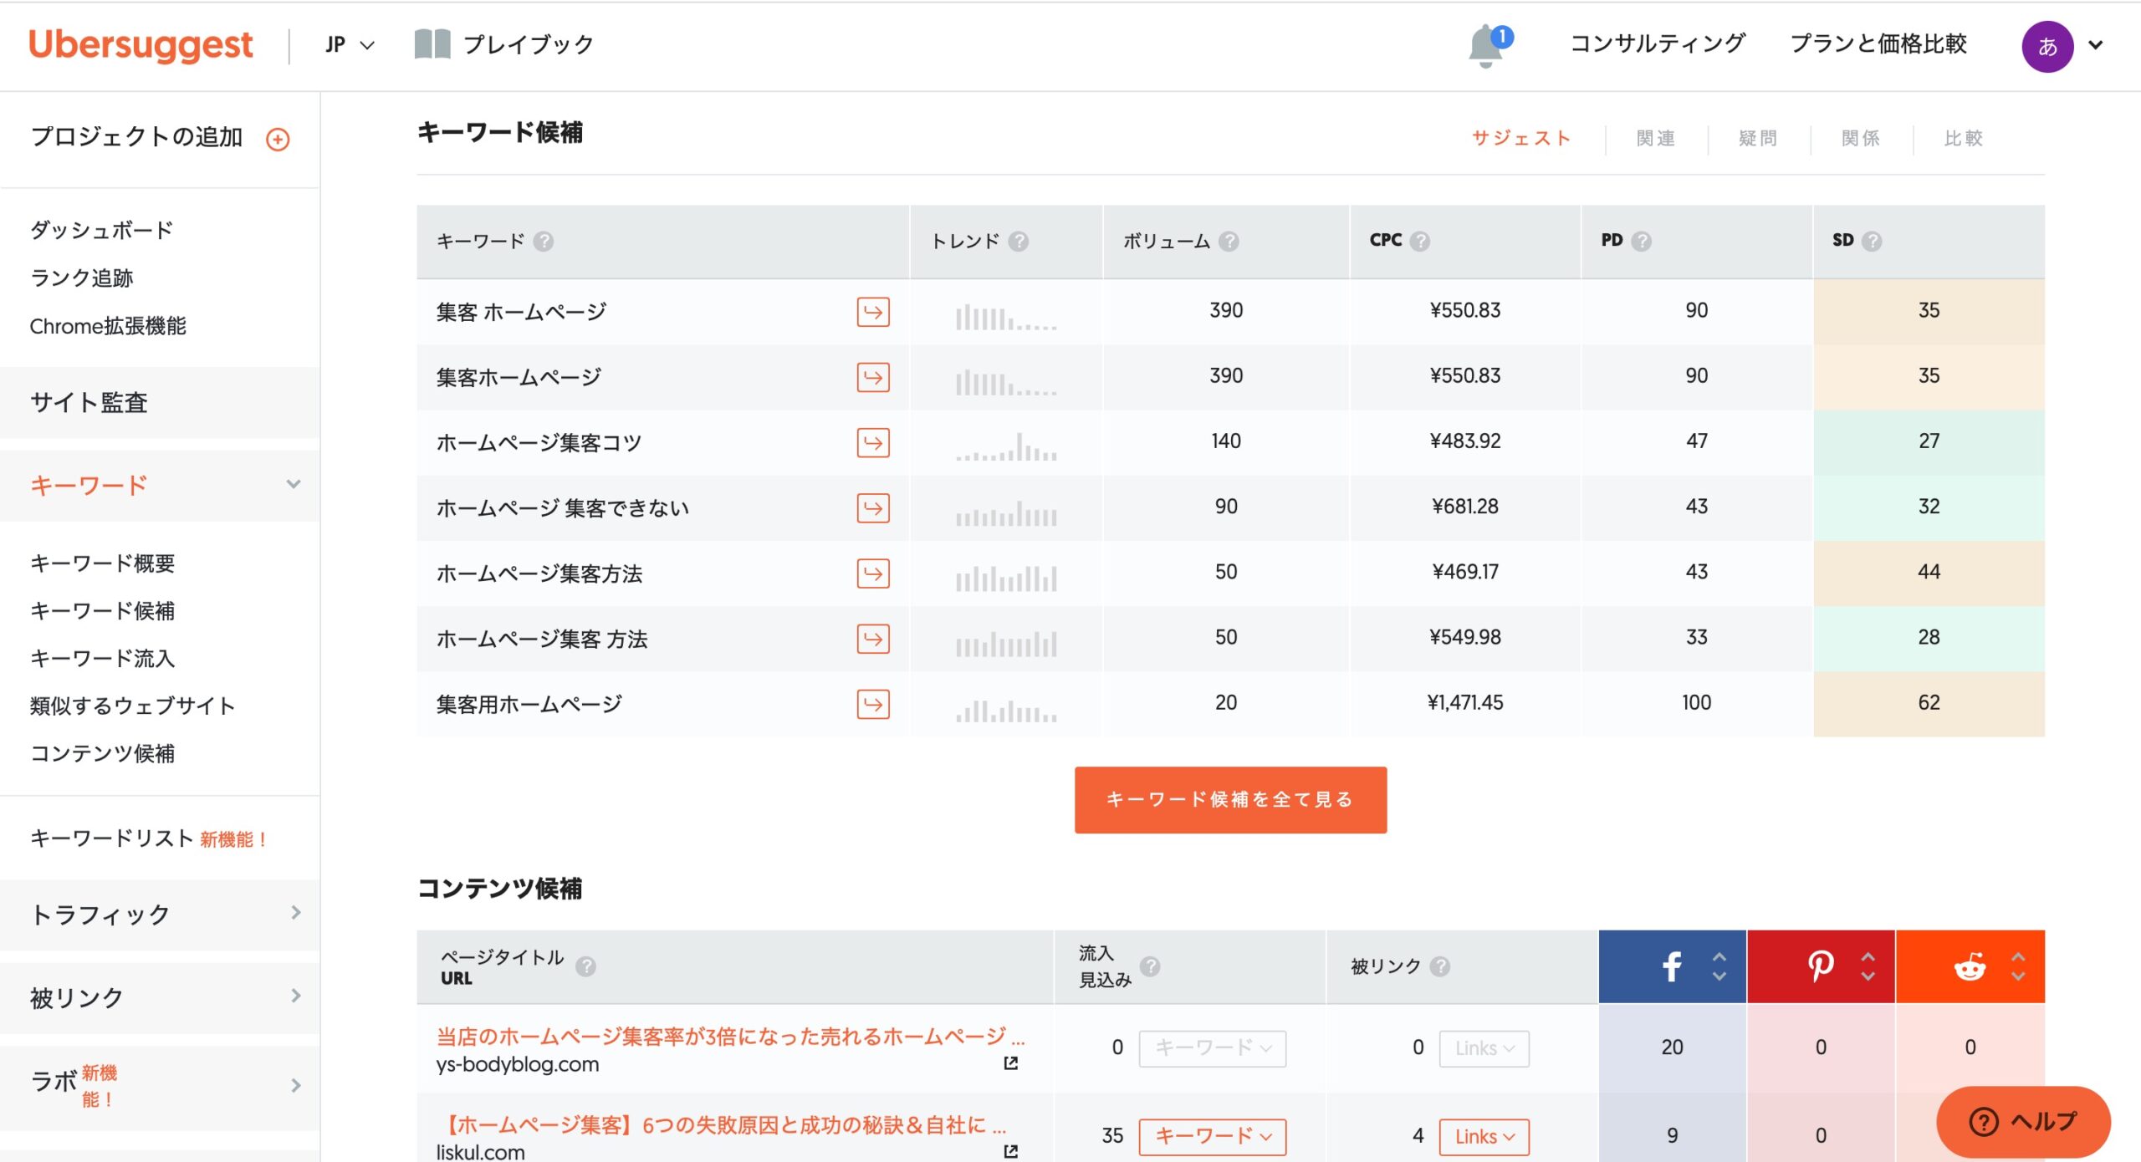Expand the 被リンク sidebar section
Image resolution: width=2141 pixels, height=1162 pixels.
(x=295, y=996)
